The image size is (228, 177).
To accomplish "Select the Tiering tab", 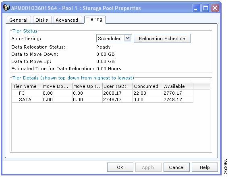I will [x=95, y=19].
